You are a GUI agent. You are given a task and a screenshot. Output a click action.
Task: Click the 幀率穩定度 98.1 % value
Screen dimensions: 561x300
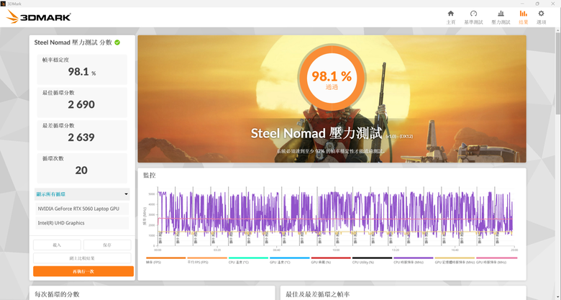pyautogui.click(x=82, y=72)
